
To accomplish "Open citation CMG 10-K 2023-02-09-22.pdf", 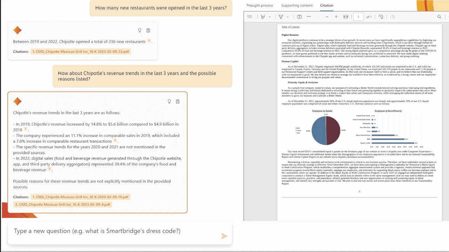I will [81, 51].
